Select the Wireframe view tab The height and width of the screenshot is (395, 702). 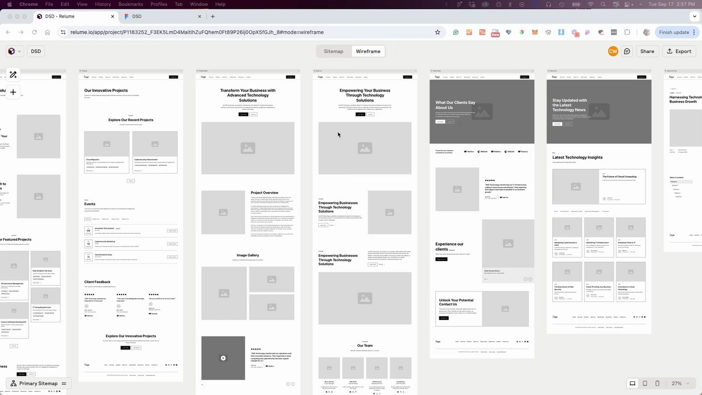tap(368, 51)
